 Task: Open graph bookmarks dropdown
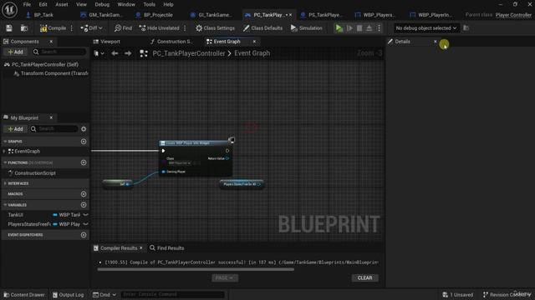click(x=99, y=53)
